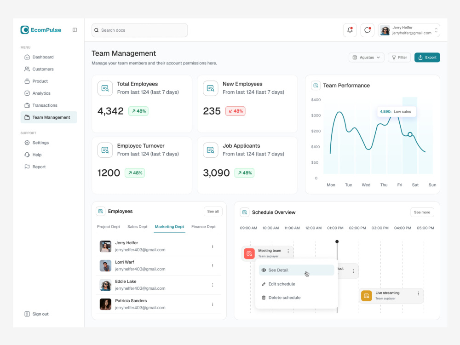Open the Filter options
Screen dimensions: 460x345
click(x=399, y=57)
